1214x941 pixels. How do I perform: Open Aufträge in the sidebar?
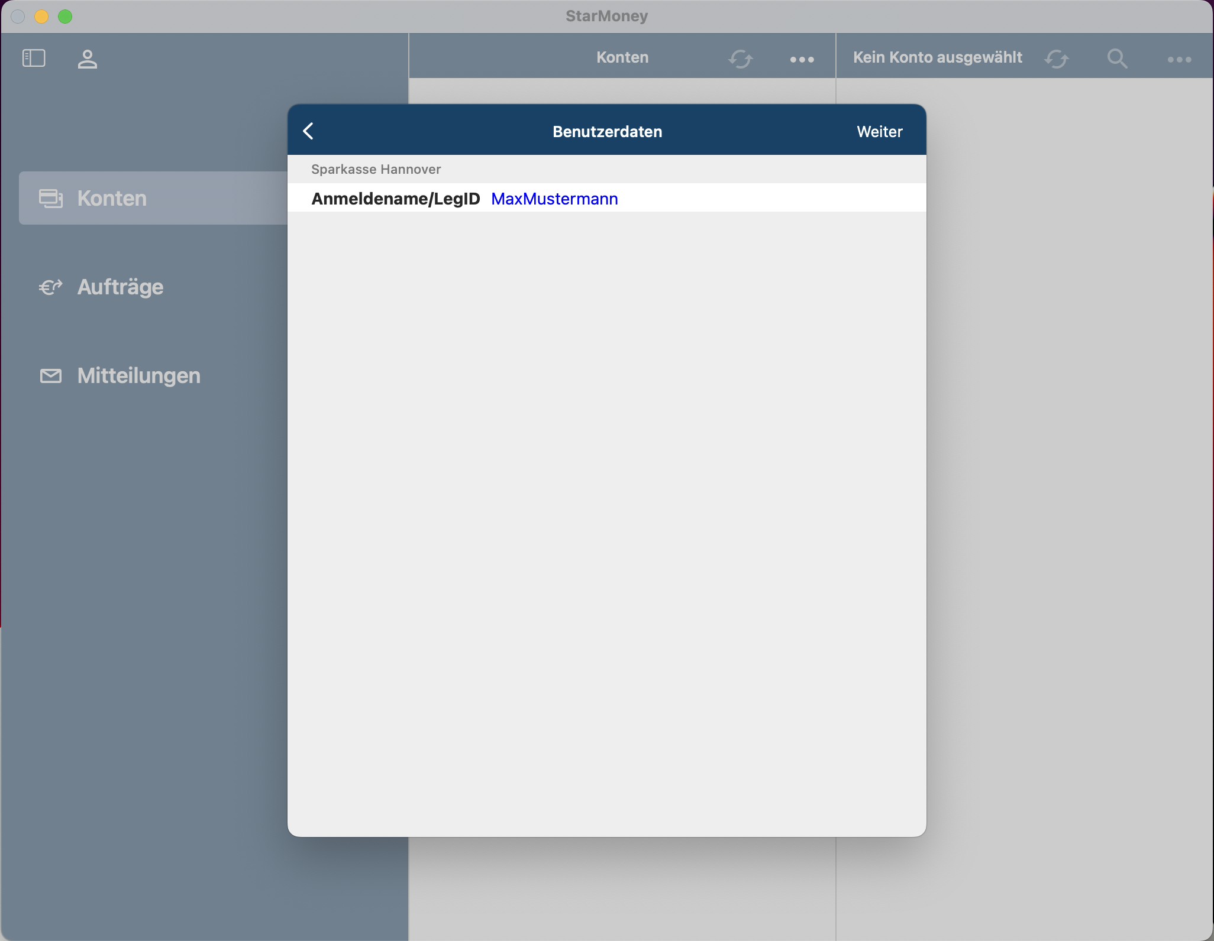tap(120, 287)
